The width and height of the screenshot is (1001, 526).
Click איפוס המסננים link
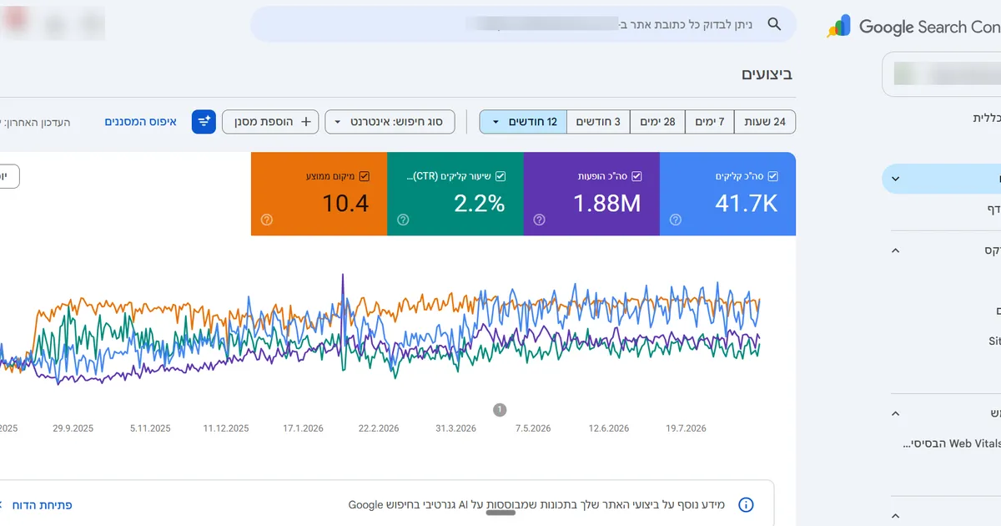point(140,122)
